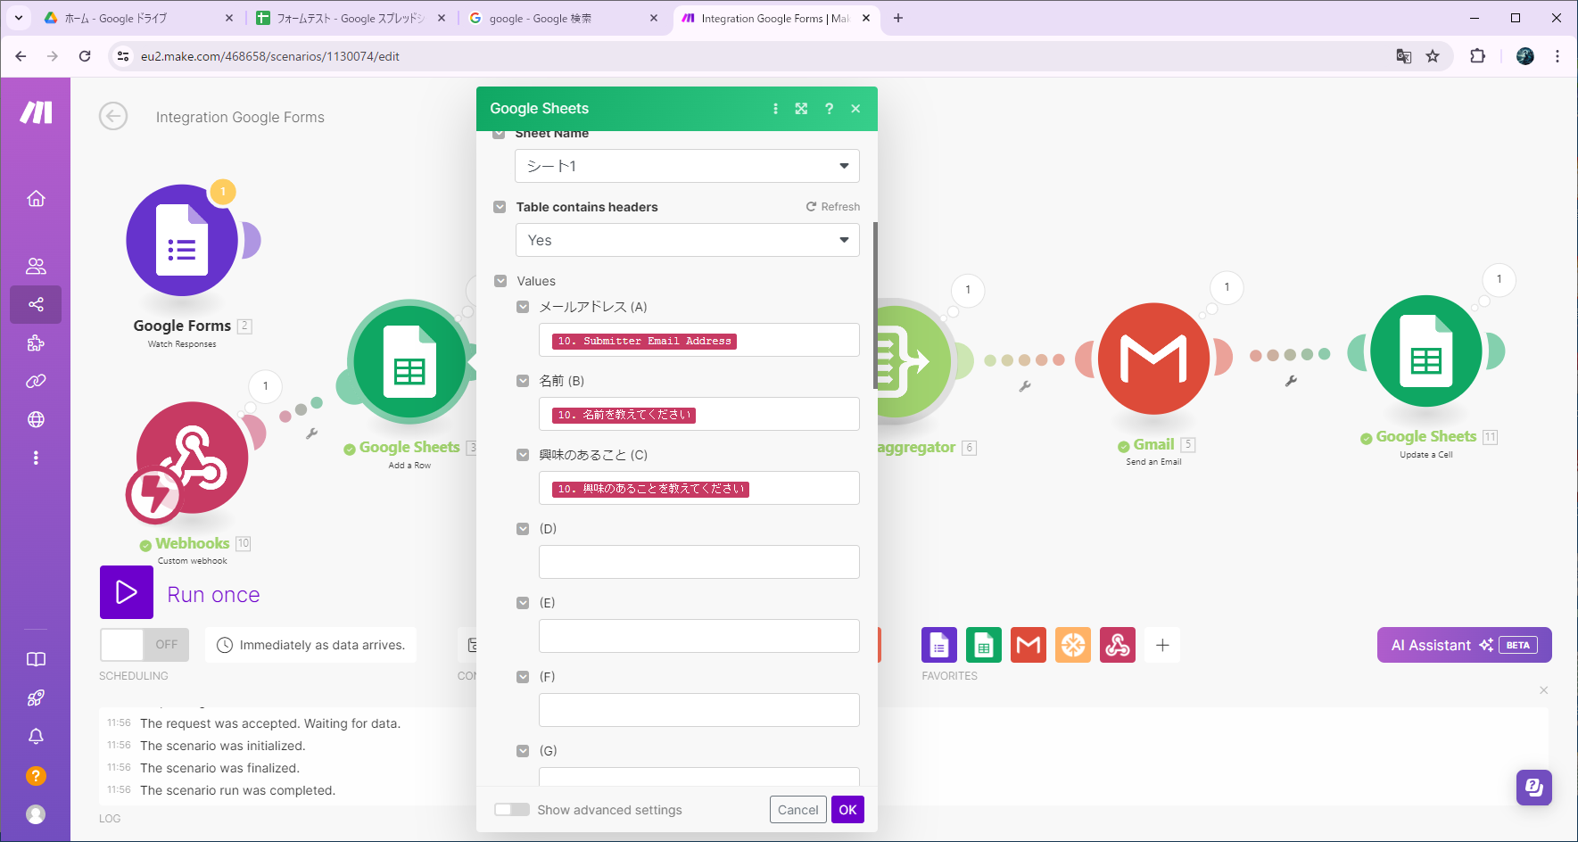The image size is (1578, 842).
Task: Click the browser address bar URL
Action: tap(269, 56)
